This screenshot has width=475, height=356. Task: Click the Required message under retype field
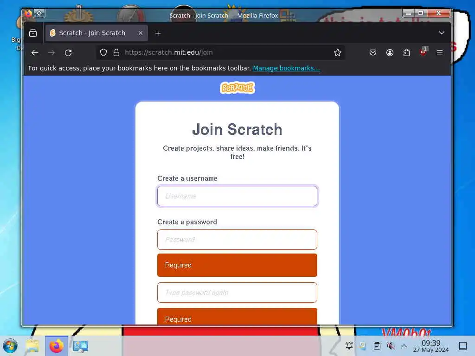[237, 317]
